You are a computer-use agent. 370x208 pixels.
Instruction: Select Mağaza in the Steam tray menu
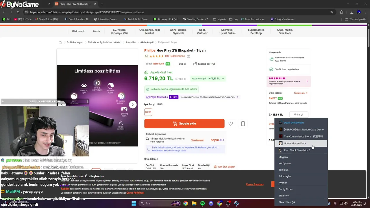301,157
